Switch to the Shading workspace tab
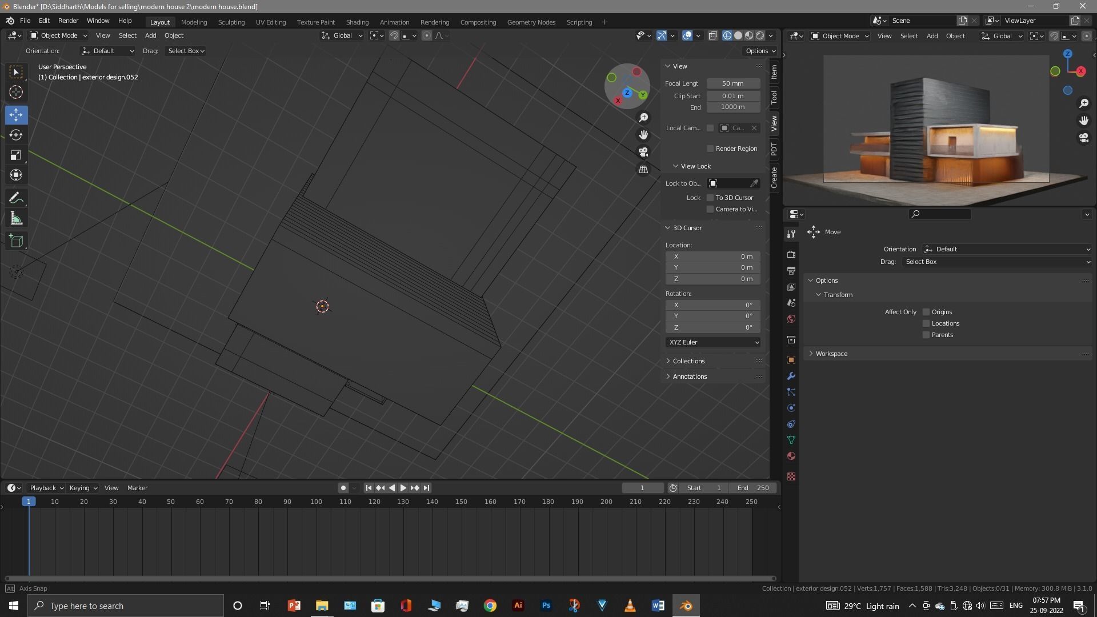The width and height of the screenshot is (1097, 617). [357, 22]
